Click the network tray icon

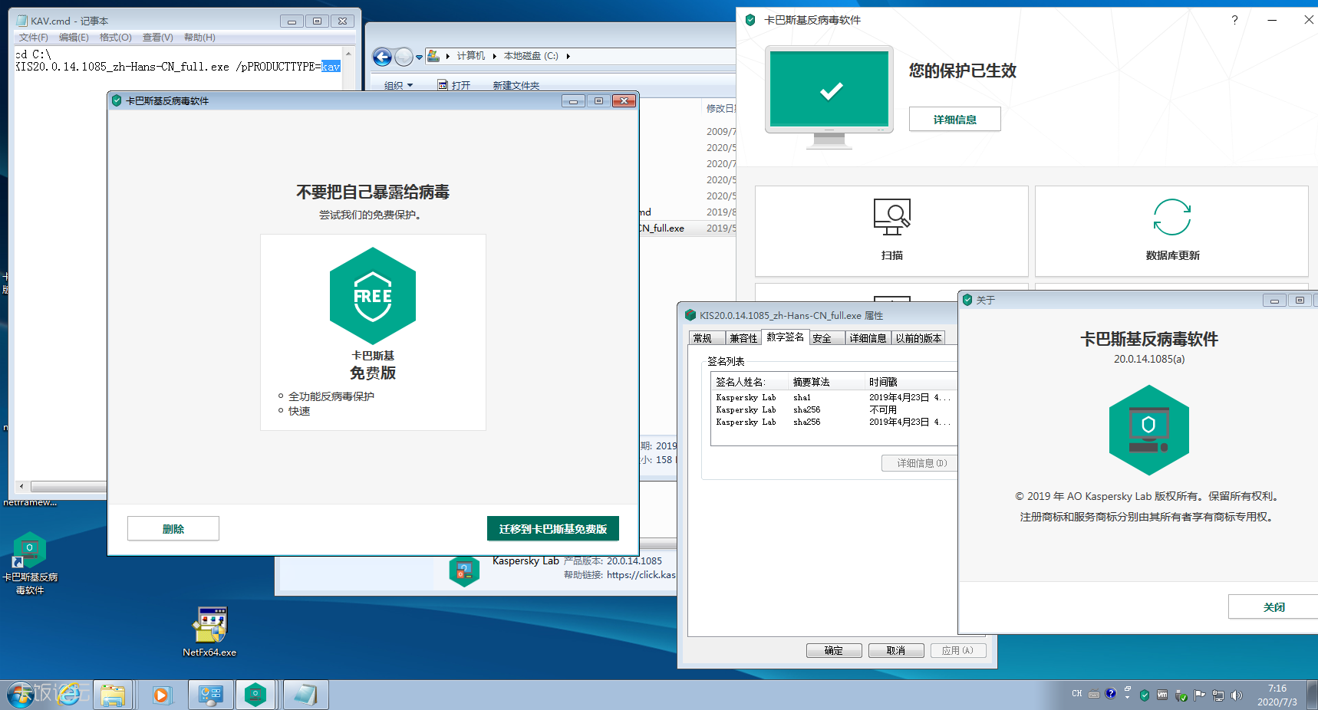[1218, 695]
